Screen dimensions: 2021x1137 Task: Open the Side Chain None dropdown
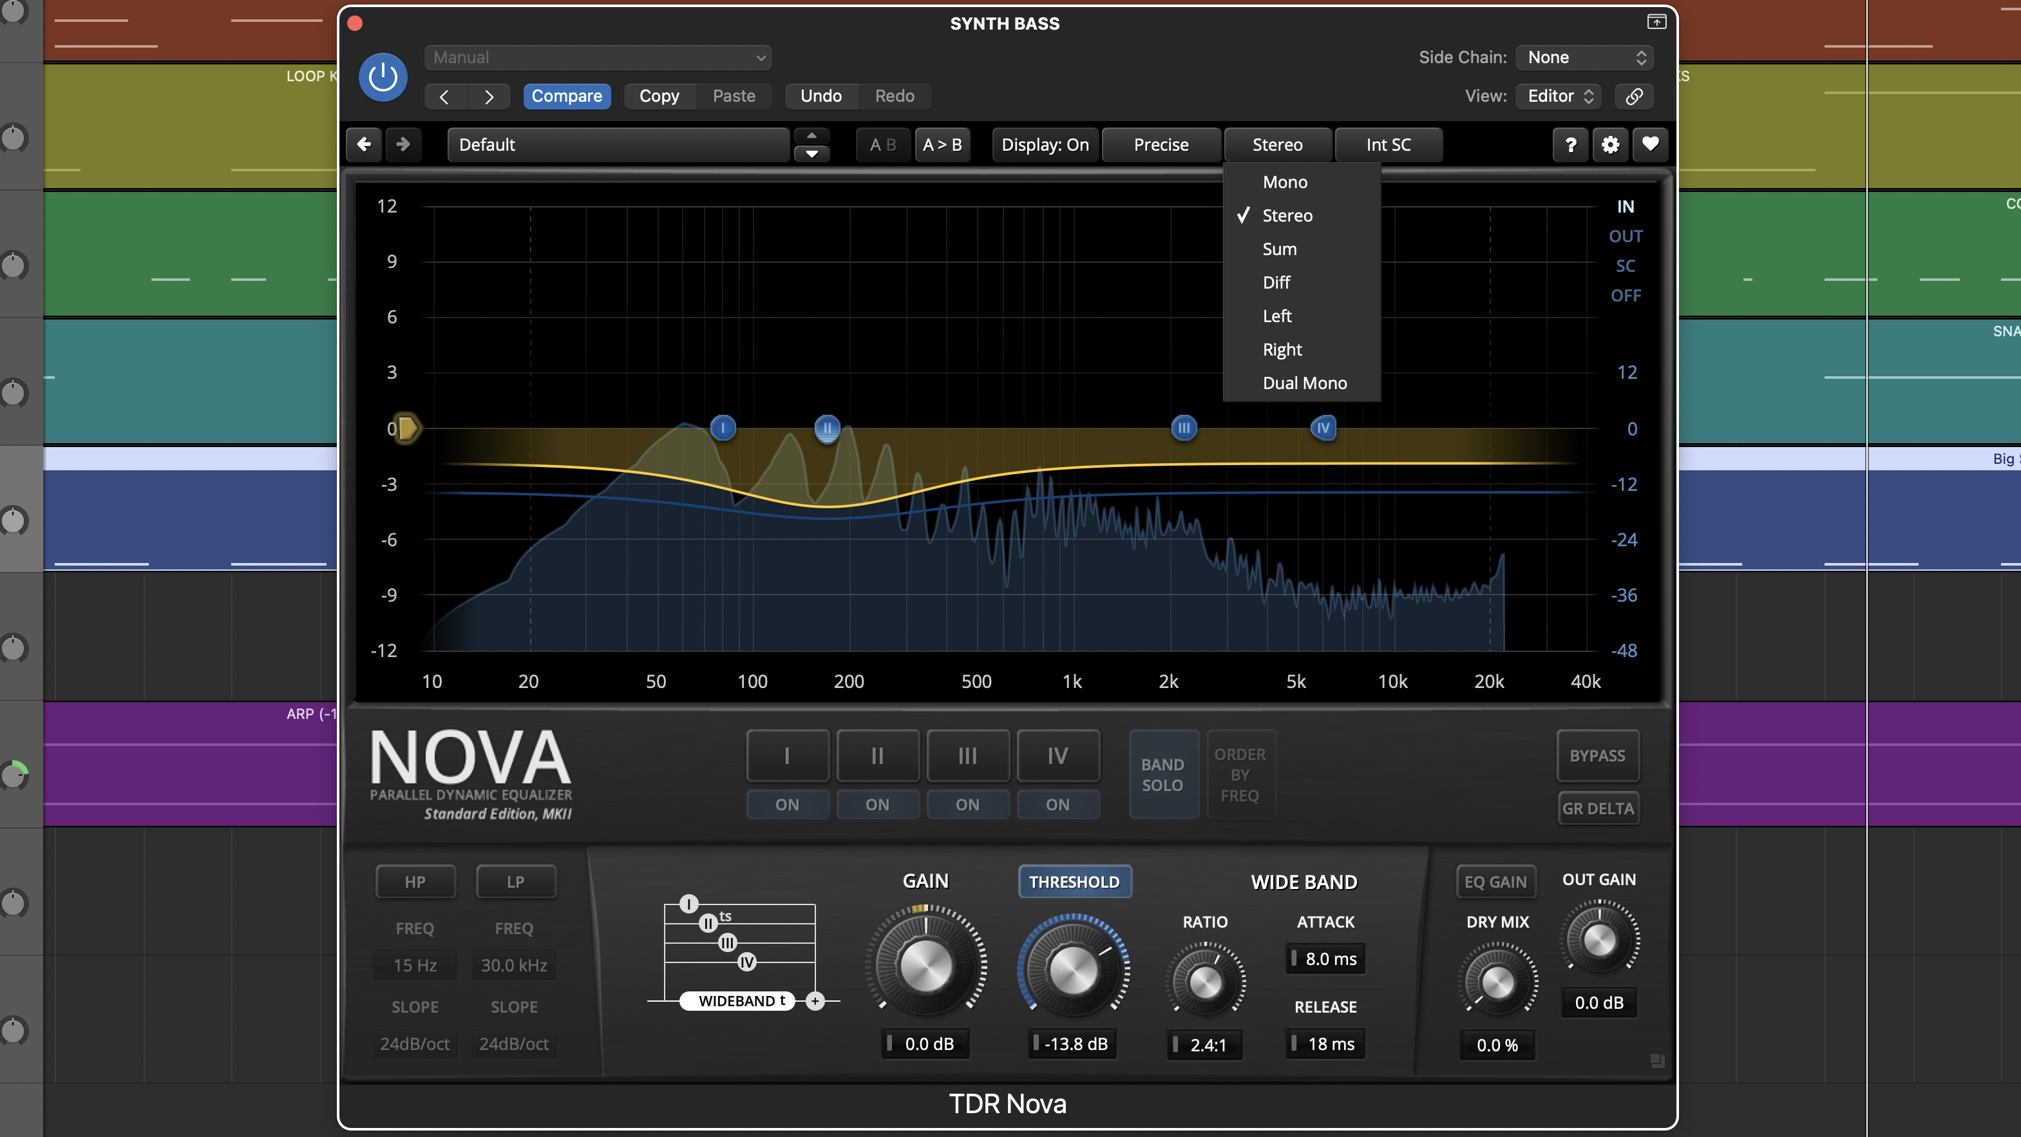(x=1585, y=57)
